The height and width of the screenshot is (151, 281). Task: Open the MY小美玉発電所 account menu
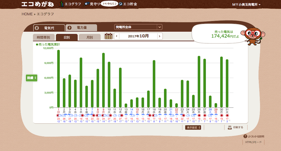click(x=246, y=5)
